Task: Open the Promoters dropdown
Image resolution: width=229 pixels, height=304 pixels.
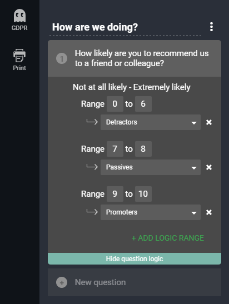Action: (x=151, y=212)
